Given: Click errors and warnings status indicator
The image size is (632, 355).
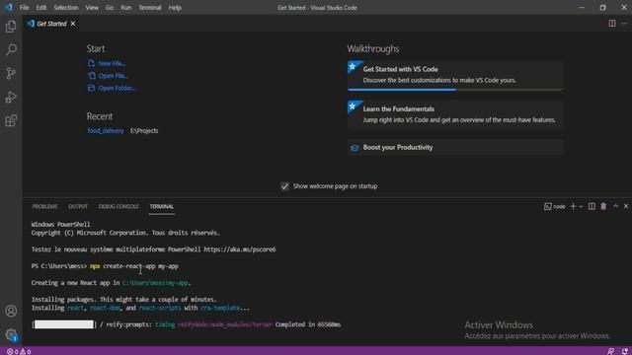Looking at the screenshot, I should click(x=19, y=351).
